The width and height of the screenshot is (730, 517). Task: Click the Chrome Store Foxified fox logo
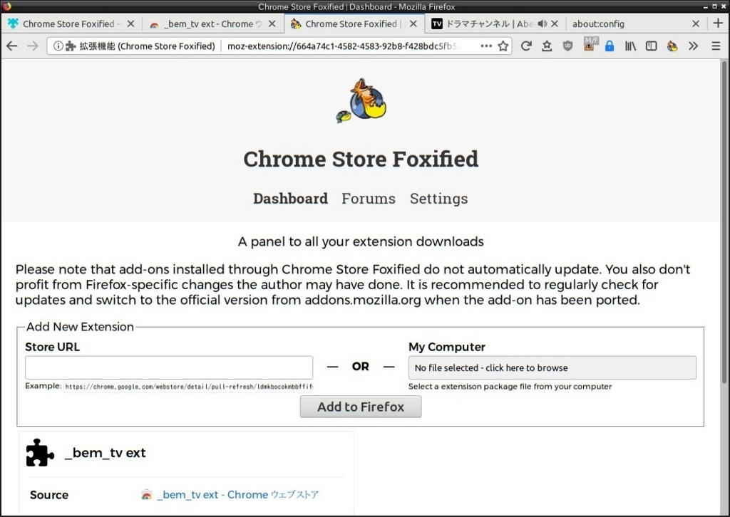361,100
